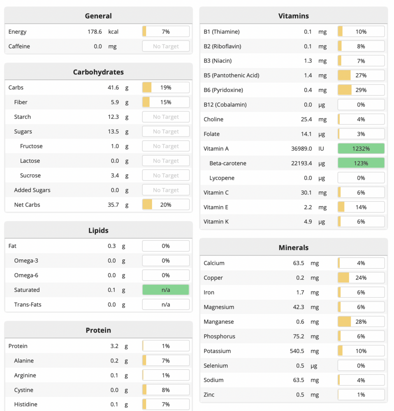Click the Copper 24% progress bar
The image size is (394, 411).
(361, 278)
